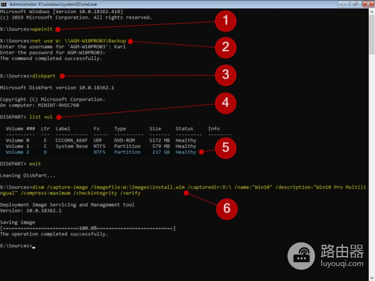Click the scrollbar up arrow
Screen dimensions: 375x281
tap(371, 13)
